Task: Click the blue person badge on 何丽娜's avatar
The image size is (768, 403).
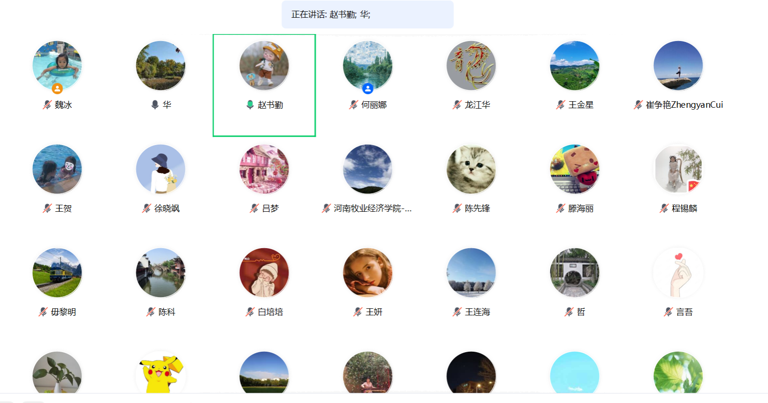Action: click(x=368, y=88)
